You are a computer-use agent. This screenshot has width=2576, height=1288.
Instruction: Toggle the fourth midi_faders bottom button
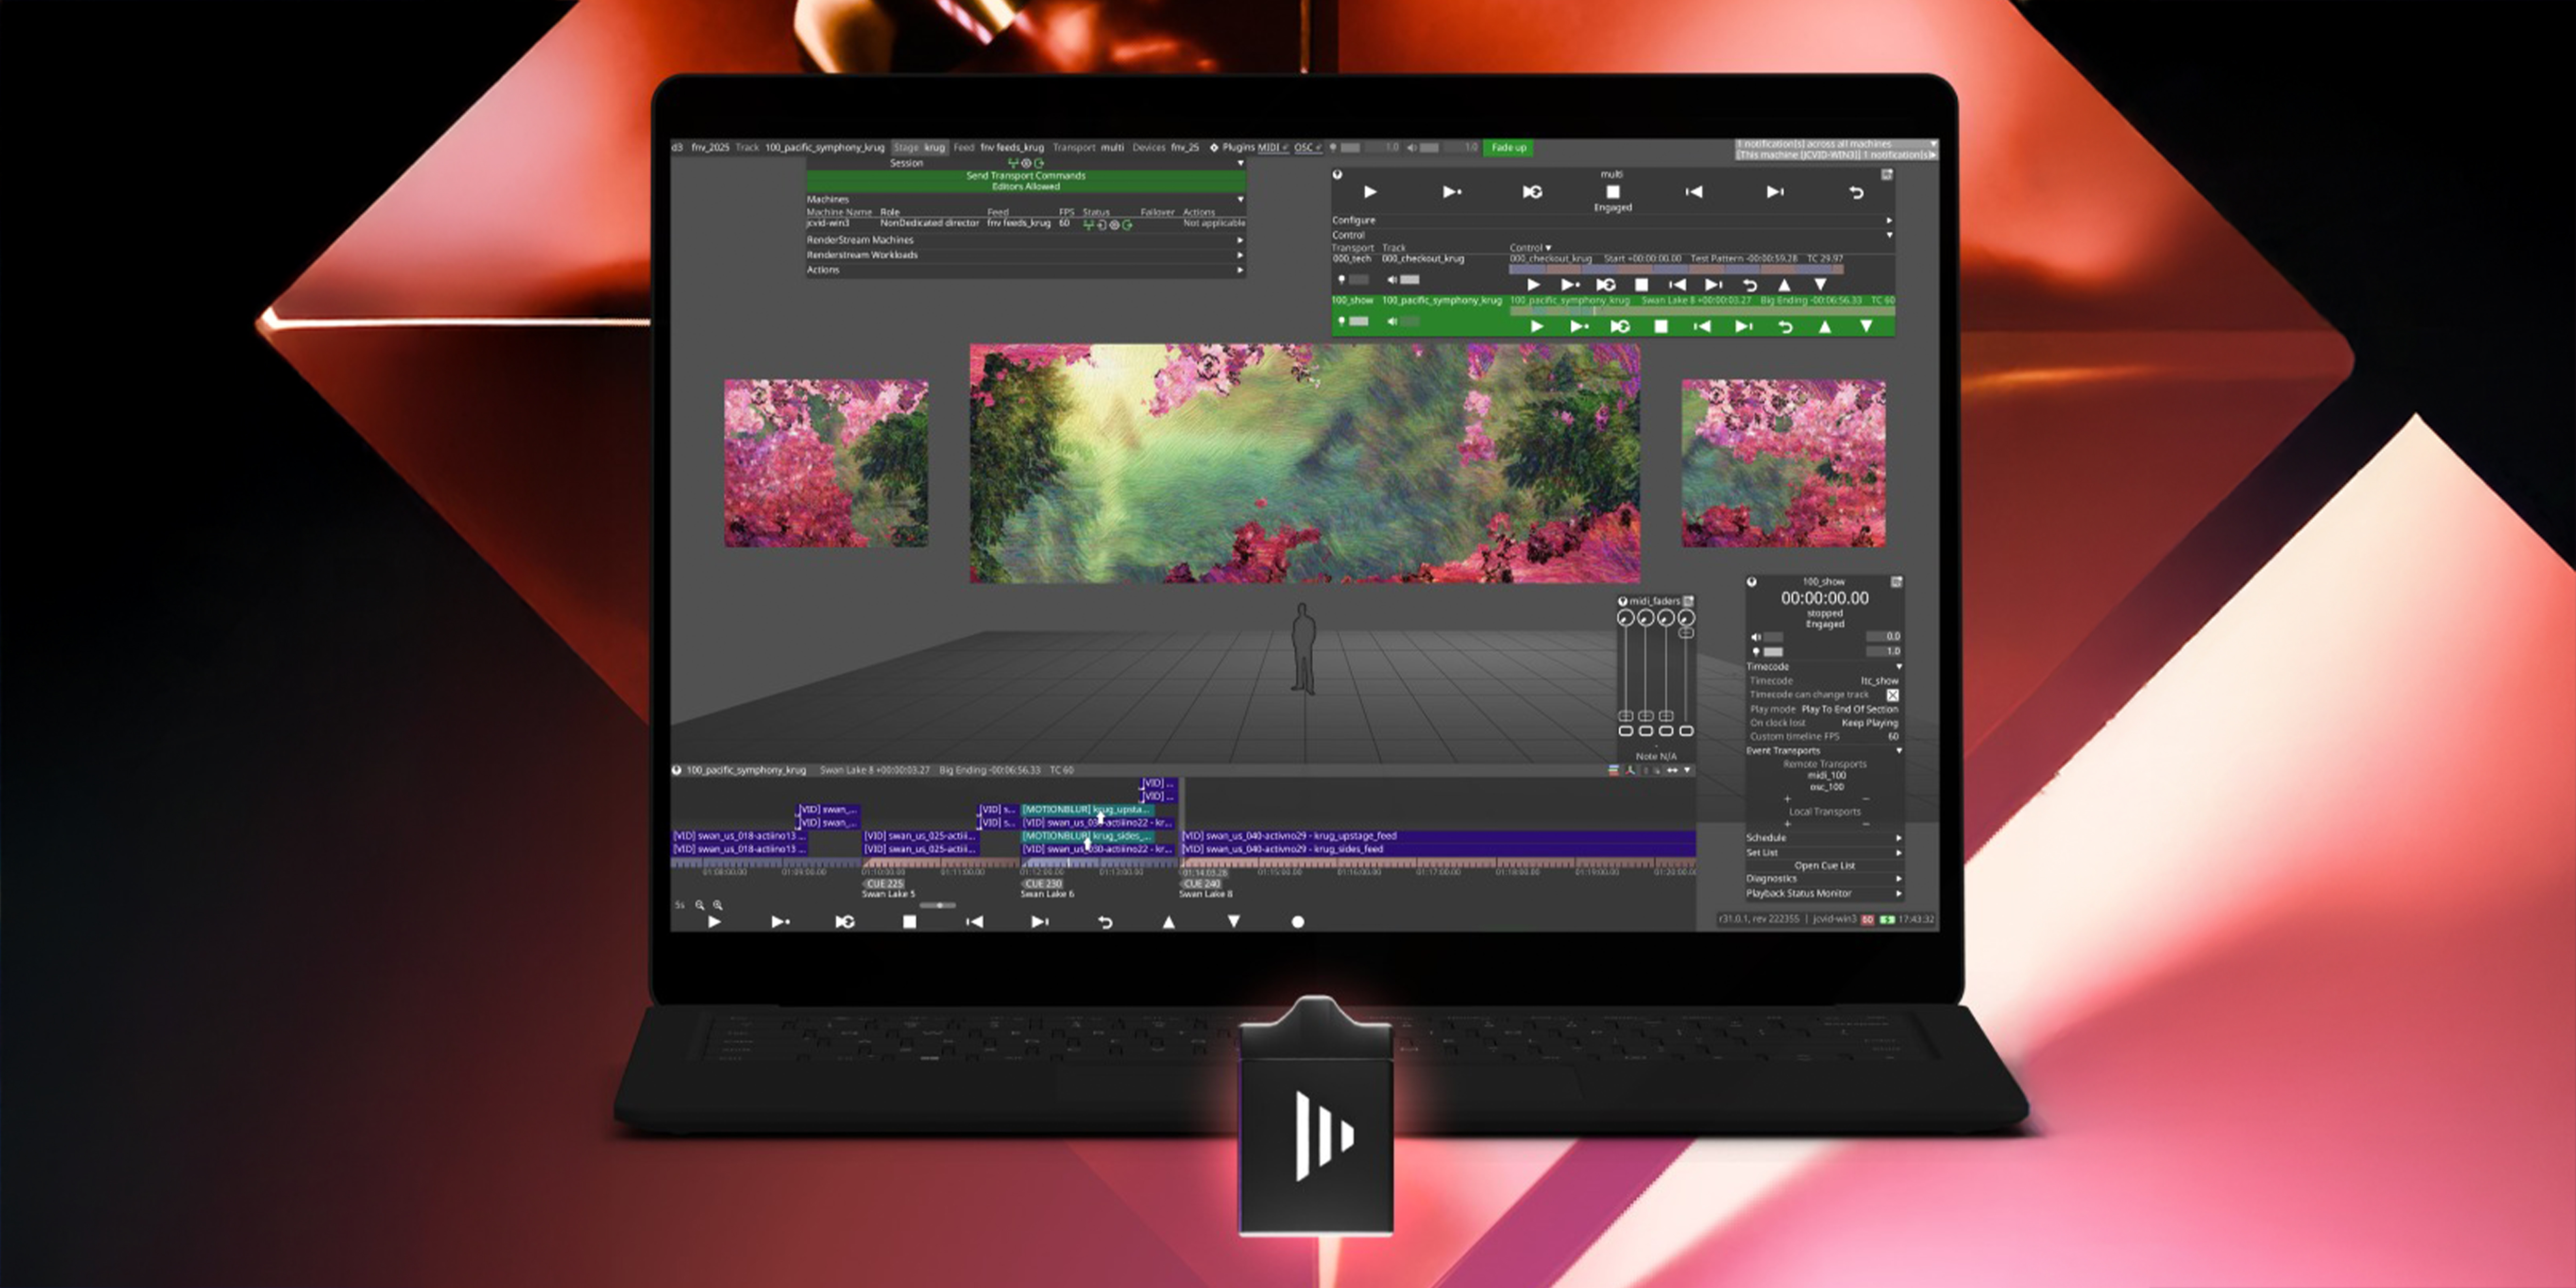(x=1686, y=731)
